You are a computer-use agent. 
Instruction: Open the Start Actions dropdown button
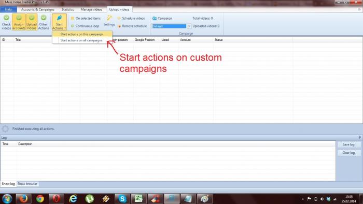coord(59,22)
